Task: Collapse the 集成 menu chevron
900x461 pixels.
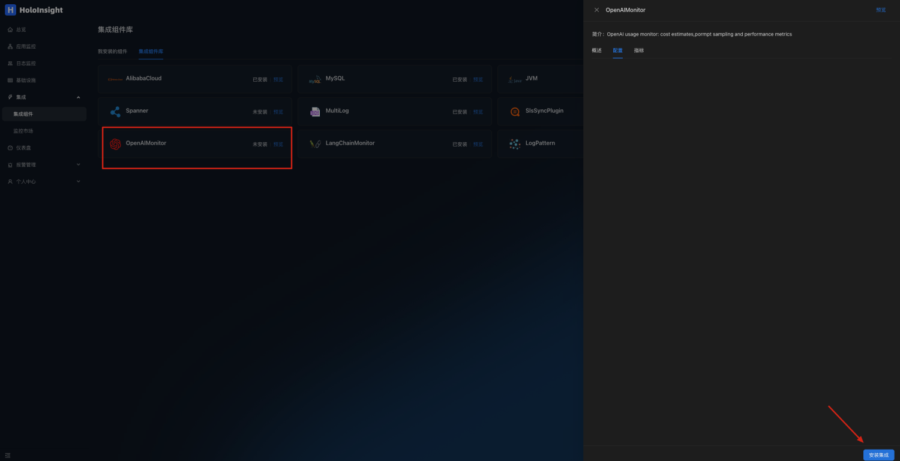Action: (x=79, y=97)
